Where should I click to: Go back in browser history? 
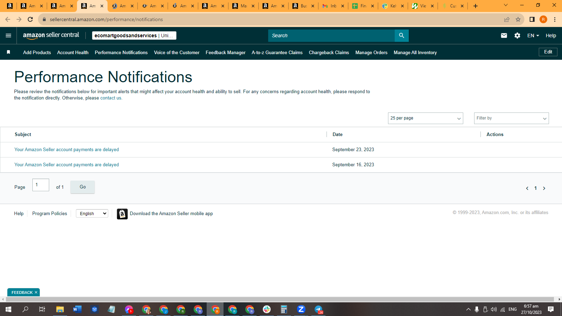click(8, 19)
